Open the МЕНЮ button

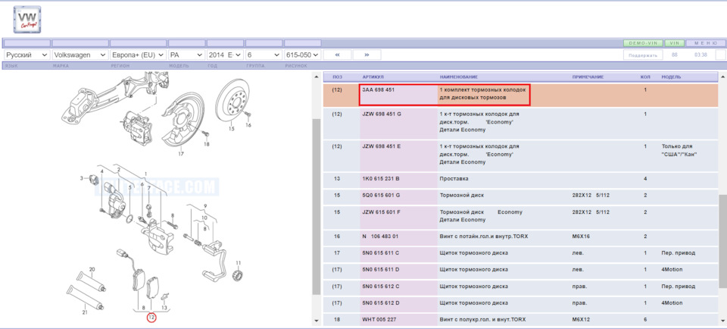coord(705,43)
